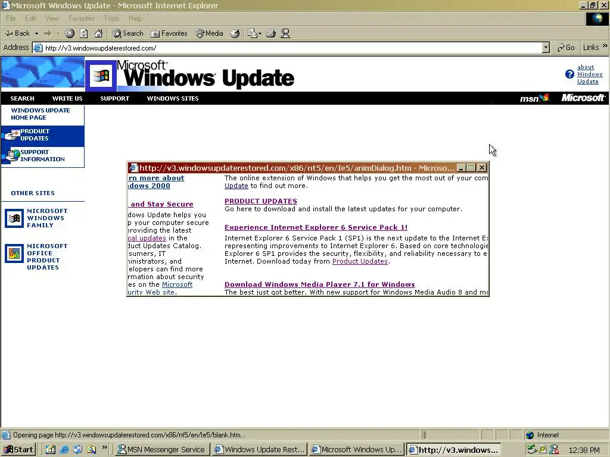Click the Product Updates link in popup text
610x457 pixels.
point(360,262)
